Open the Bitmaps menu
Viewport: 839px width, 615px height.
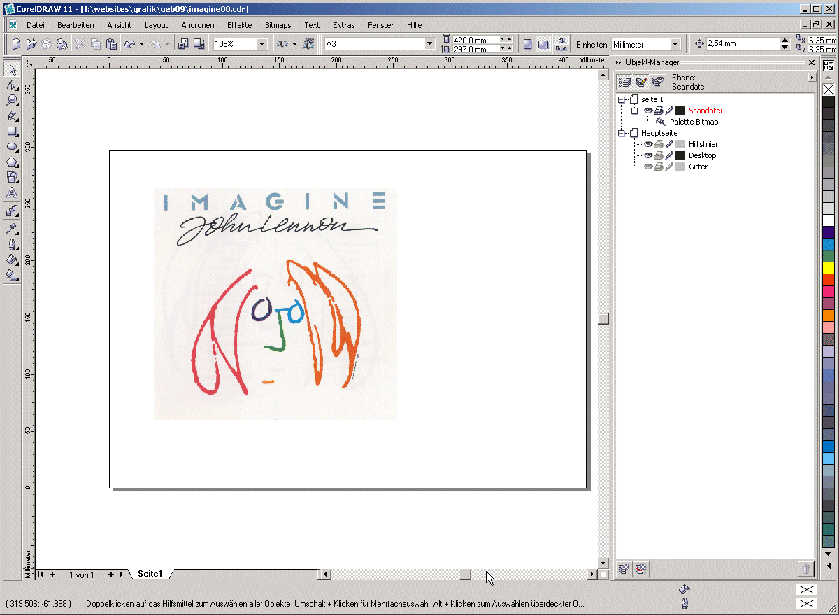pyautogui.click(x=278, y=25)
